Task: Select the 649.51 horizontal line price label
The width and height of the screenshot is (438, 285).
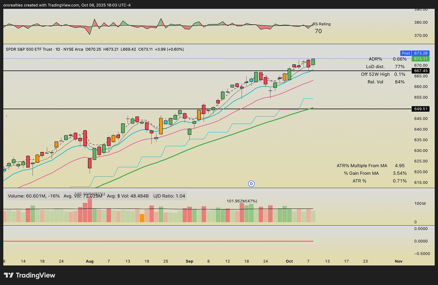Action: pos(421,109)
